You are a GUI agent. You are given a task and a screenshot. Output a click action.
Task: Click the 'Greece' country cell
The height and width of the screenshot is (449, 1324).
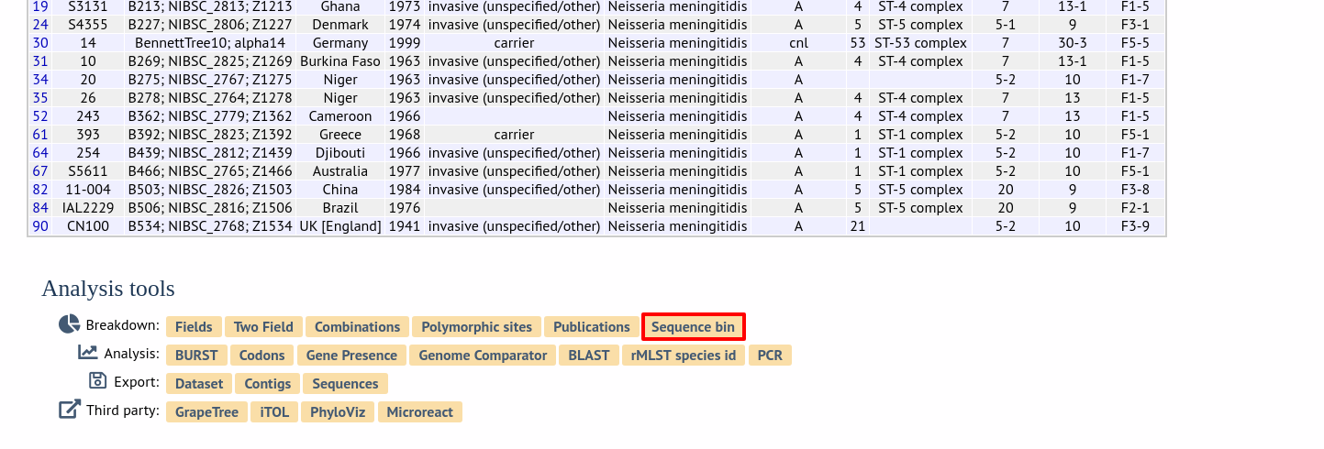pyautogui.click(x=340, y=135)
